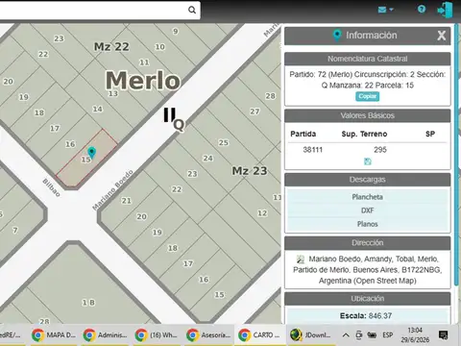
Task: Open the help question mark icon
Action: (x=422, y=9)
